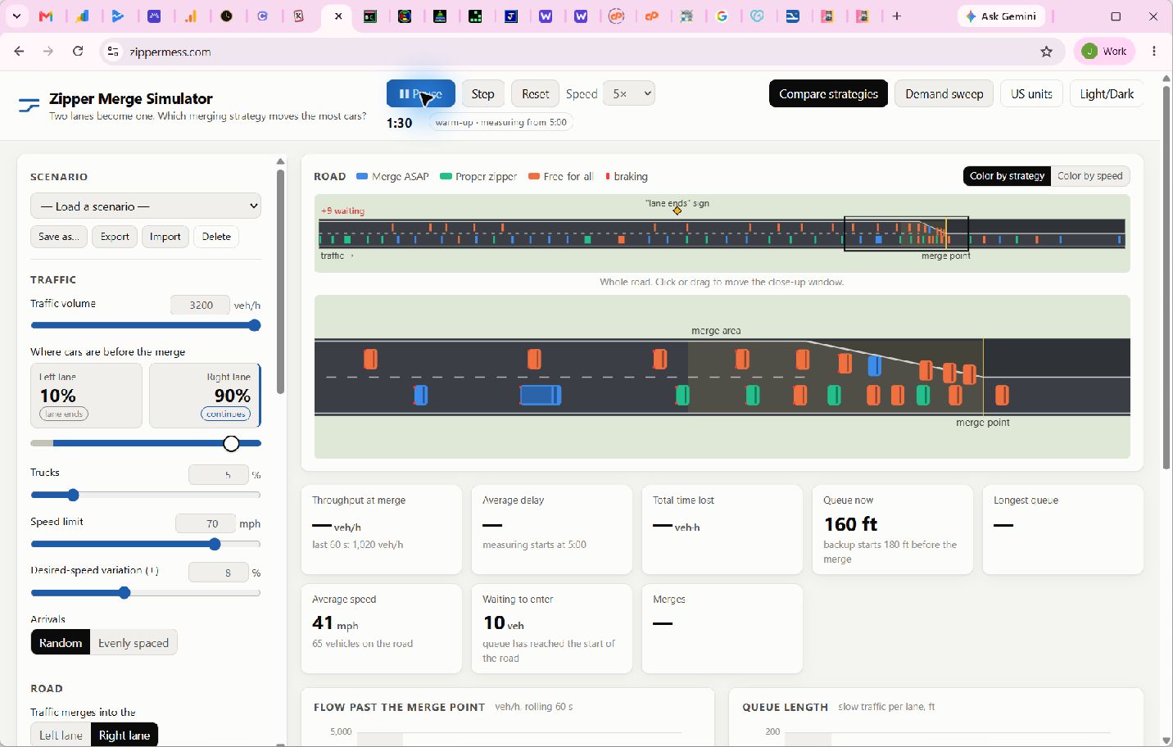
Task: Open Chrome's three-dot menu
Action: 1154,52
